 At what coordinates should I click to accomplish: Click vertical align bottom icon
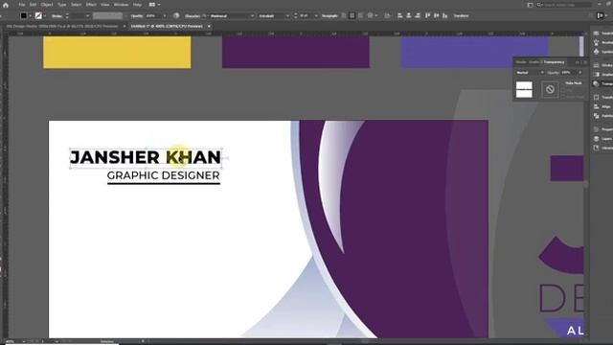tap(444, 15)
